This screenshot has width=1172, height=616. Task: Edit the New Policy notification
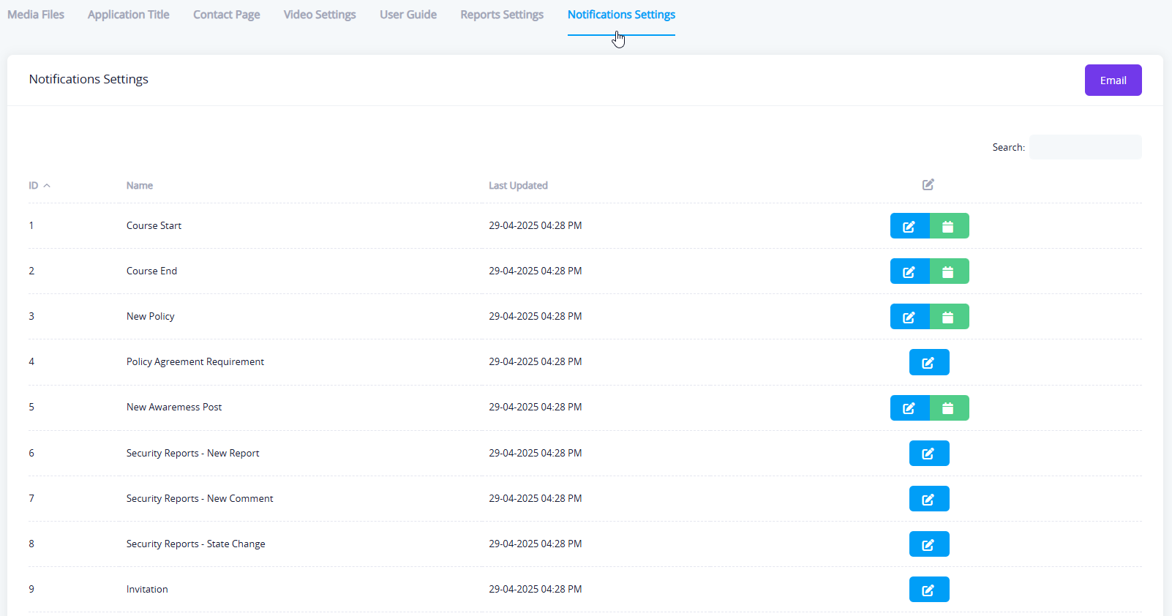pyautogui.click(x=909, y=317)
